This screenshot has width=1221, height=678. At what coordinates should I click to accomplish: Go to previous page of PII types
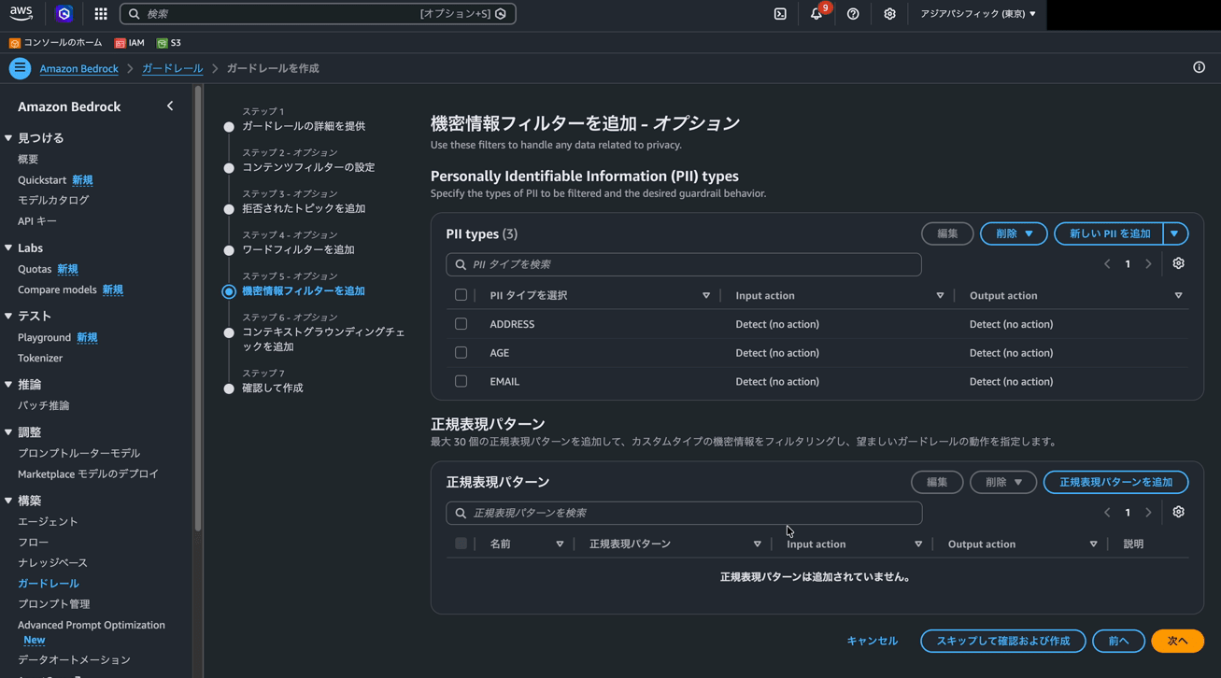coord(1107,264)
